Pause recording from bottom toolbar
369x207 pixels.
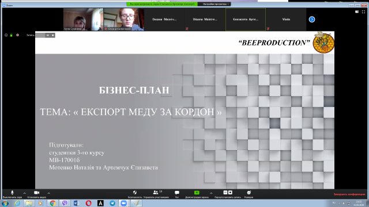pyautogui.click(x=225, y=193)
